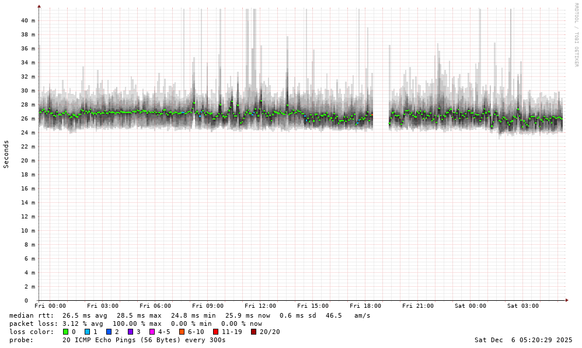Screen dimensions: 582x348
Task: Select the orange legend square
Action: (x=182, y=332)
